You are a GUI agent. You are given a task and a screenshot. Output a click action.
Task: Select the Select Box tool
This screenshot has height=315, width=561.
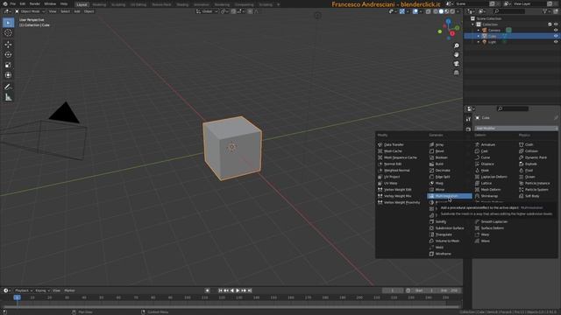click(x=8, y=23)
